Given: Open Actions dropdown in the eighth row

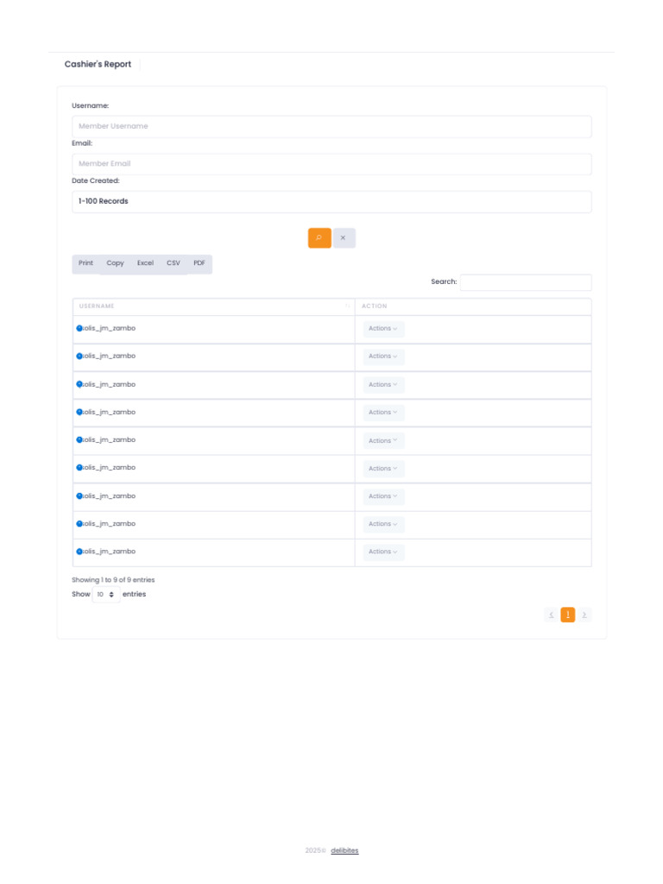Looking at the screenshot, I should [383, 524].
